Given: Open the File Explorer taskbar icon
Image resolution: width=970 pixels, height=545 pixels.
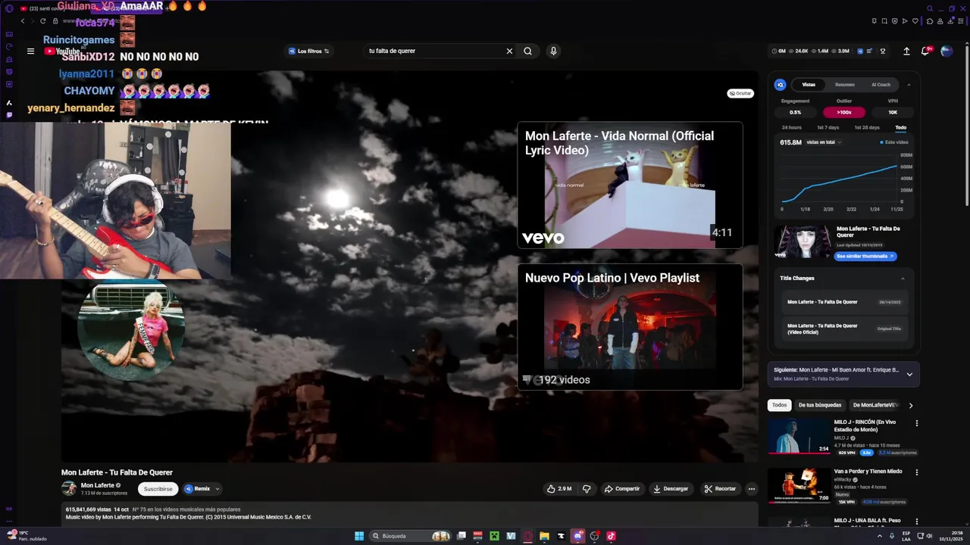Looking at the screenshot, I should coord(544,536).
